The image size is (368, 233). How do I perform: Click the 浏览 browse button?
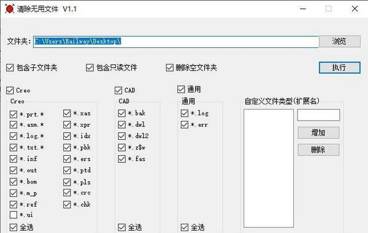pos(340,41)
